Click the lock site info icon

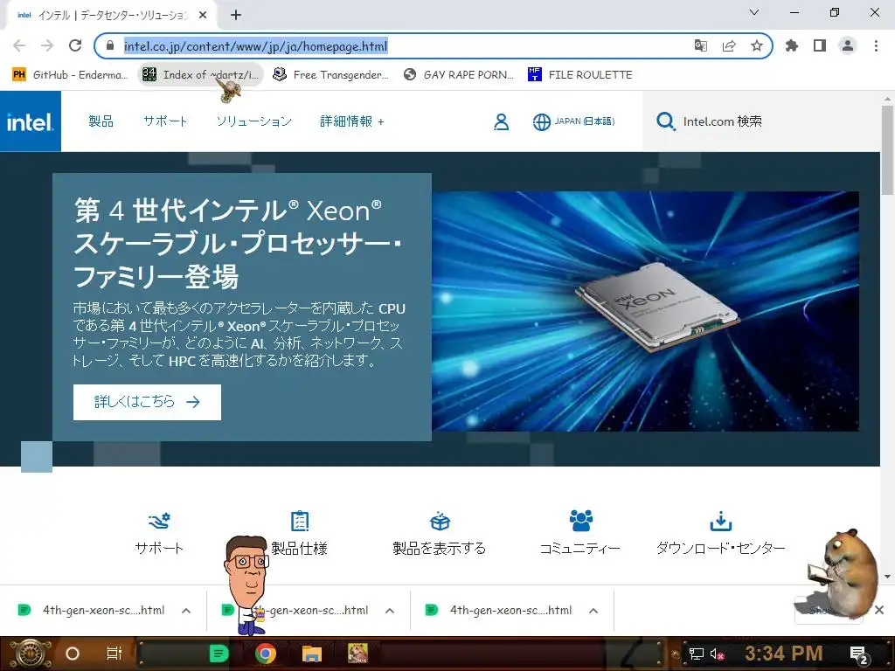pyautogui.click(x=111, y=45)
